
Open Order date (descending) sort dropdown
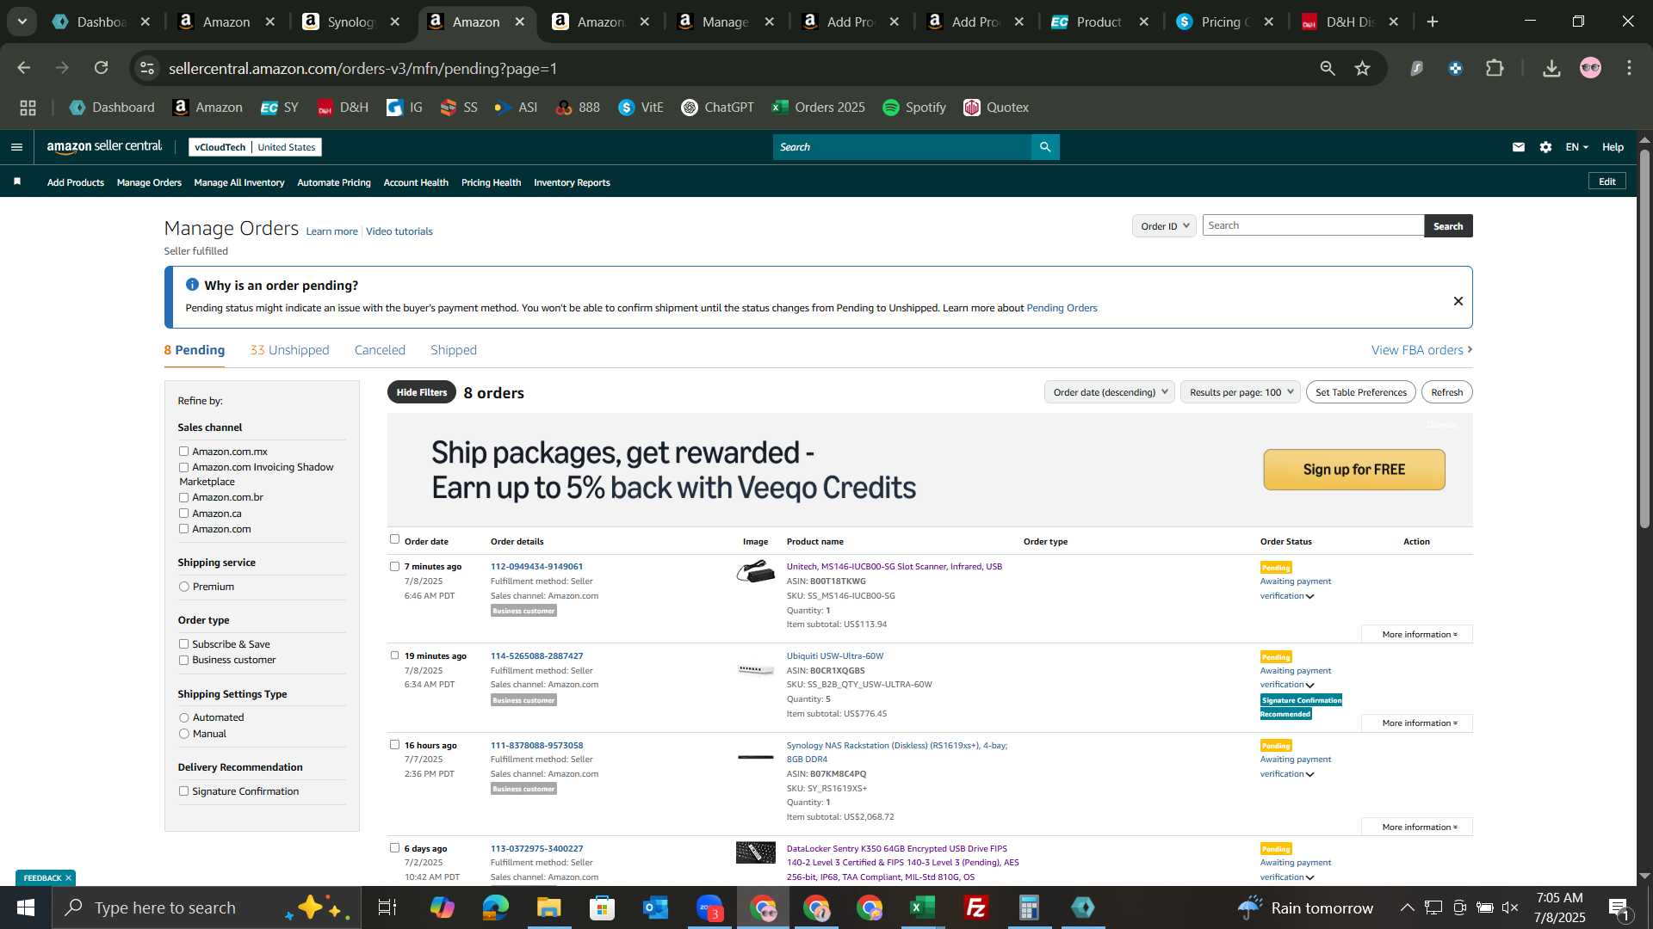coord(1109,392)
